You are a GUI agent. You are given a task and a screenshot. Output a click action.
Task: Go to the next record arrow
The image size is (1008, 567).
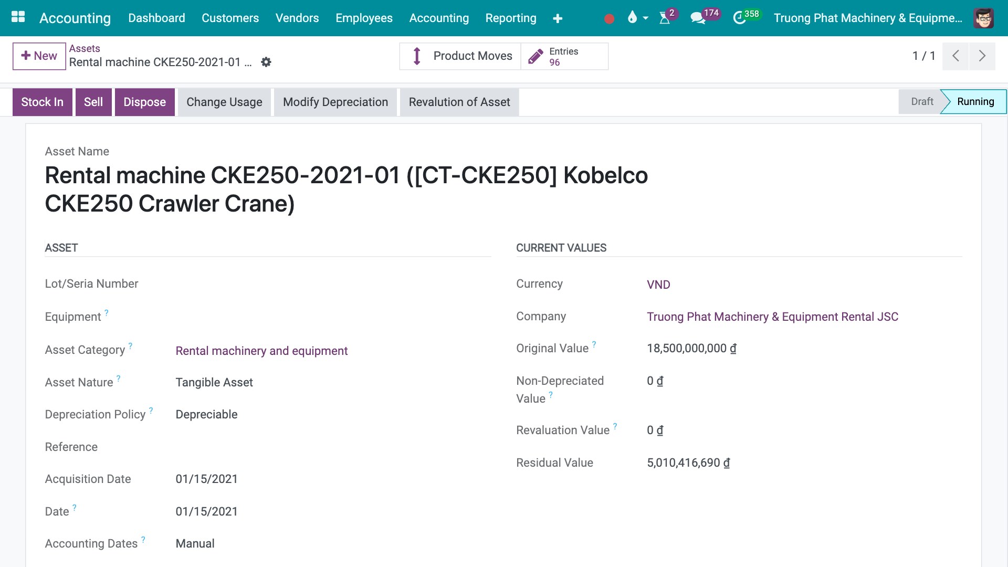click(x=982, y=56)
